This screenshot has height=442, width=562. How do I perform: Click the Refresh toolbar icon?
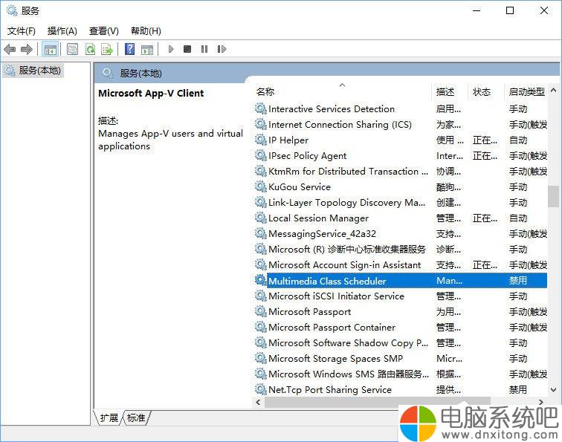tap(90, 49)
